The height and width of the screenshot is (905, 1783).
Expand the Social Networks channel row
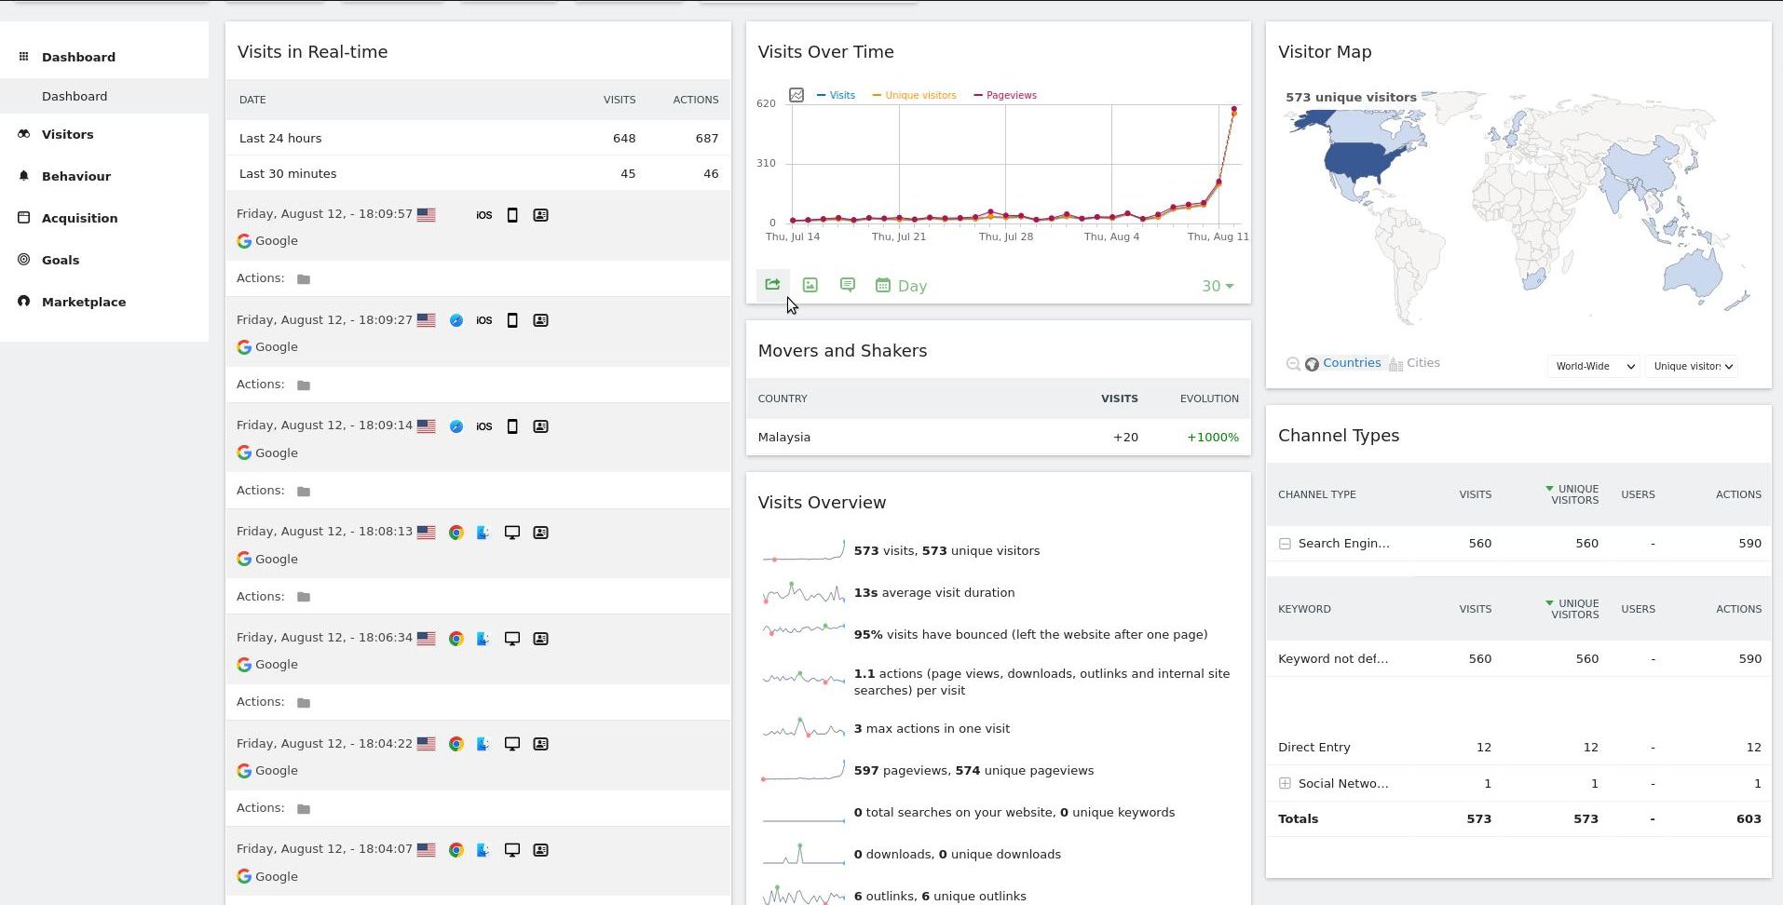coord(1285,784)
